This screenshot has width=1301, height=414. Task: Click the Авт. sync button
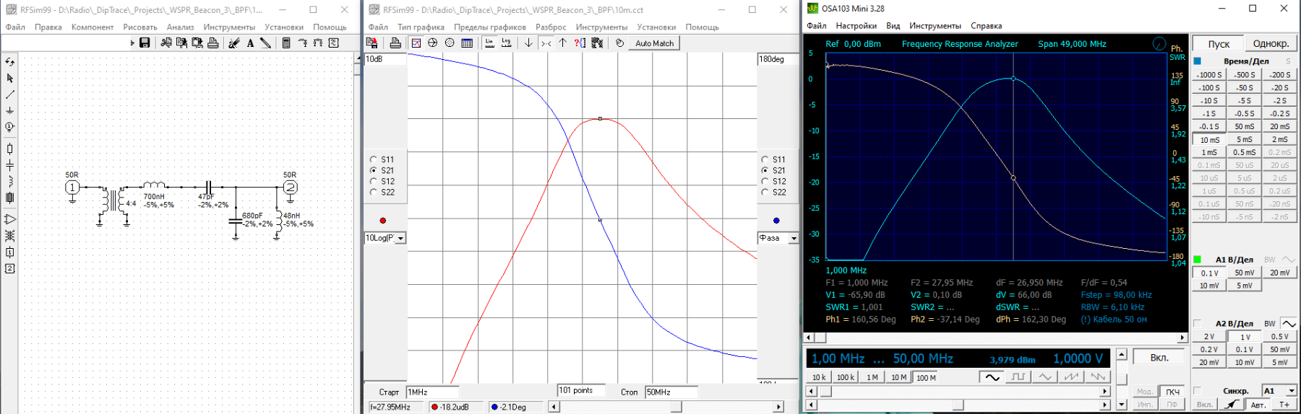point(1258,405)
